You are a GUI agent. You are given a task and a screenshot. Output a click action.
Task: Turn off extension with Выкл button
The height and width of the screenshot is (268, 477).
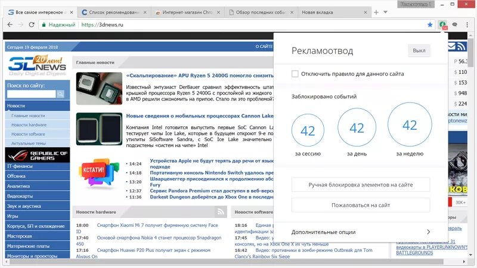(x=419, y=51)
